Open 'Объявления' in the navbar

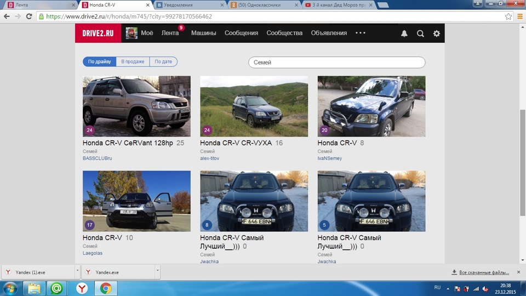[x=329, y=33]
